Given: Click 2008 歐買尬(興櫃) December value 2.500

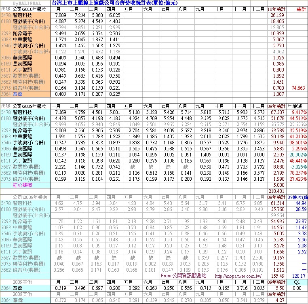Looking at the screenshot, I should pos(257,258).
